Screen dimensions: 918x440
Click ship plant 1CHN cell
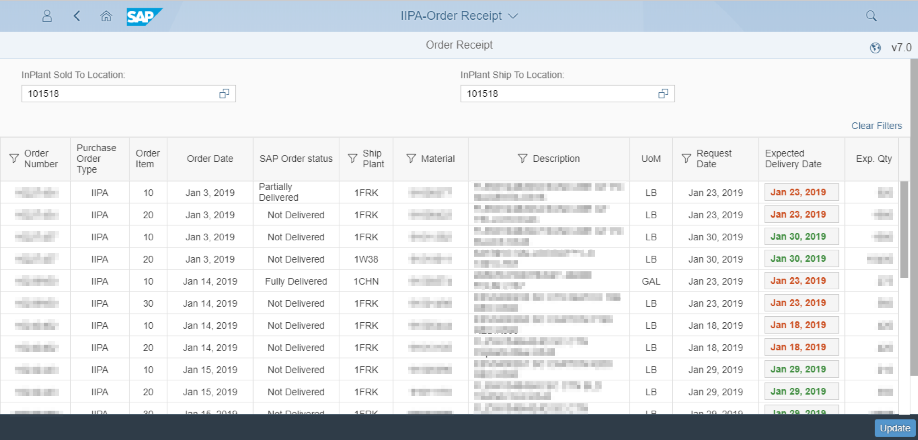click(366, 281)
